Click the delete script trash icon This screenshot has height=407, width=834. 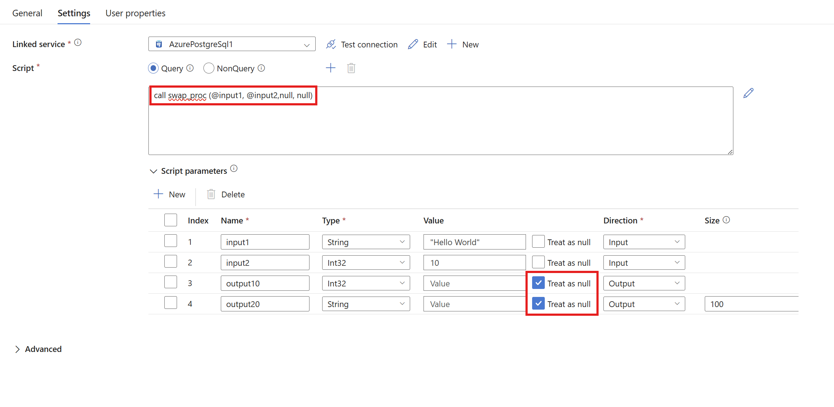351,68
